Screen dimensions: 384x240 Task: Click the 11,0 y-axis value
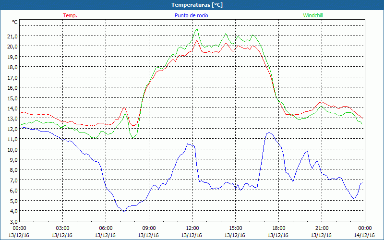pyautogui.click(x=12, y=139)
